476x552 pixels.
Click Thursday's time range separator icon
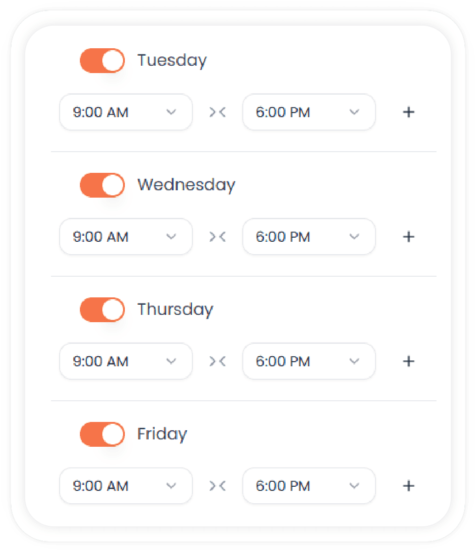(x=218, y=361)
